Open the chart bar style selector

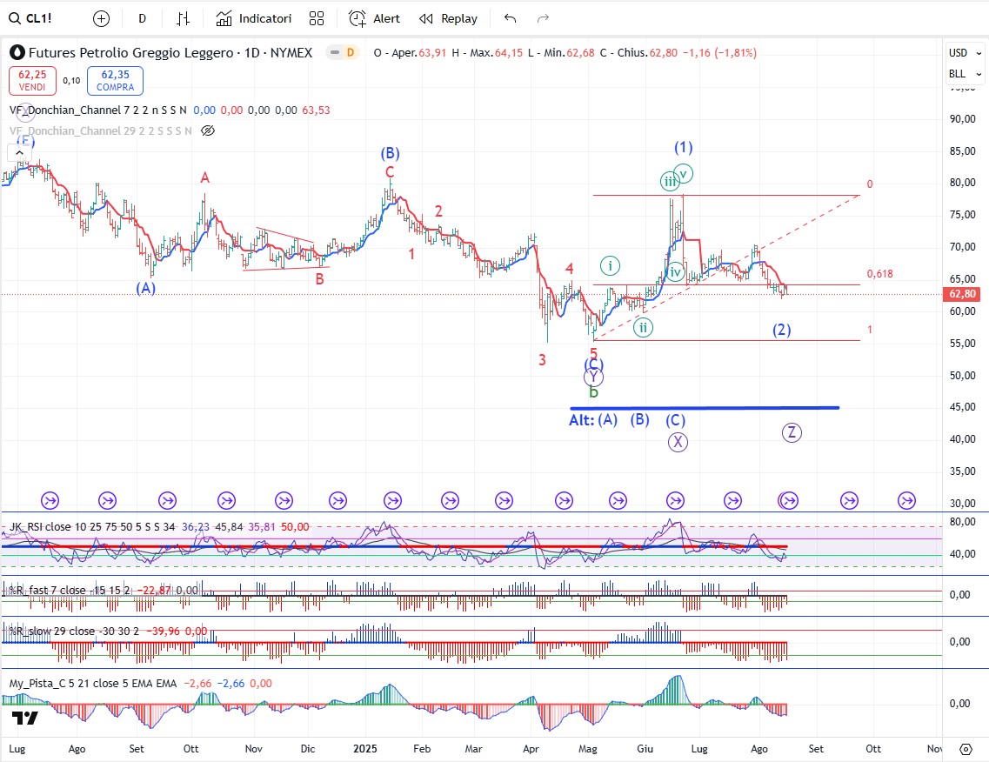(183, 18)
